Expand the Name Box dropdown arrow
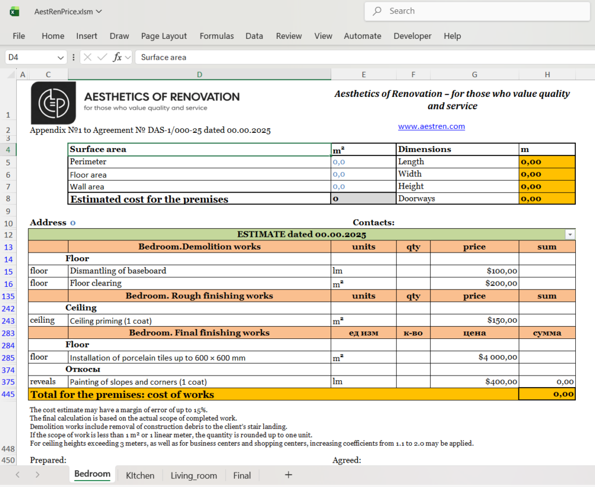The image size is (595, 487). point(60,57)
